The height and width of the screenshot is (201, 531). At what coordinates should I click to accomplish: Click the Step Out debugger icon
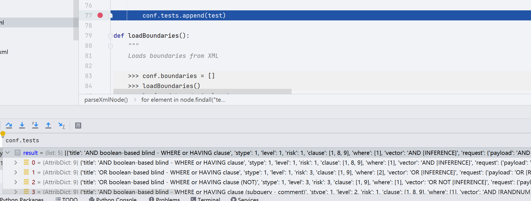[48, 126]
